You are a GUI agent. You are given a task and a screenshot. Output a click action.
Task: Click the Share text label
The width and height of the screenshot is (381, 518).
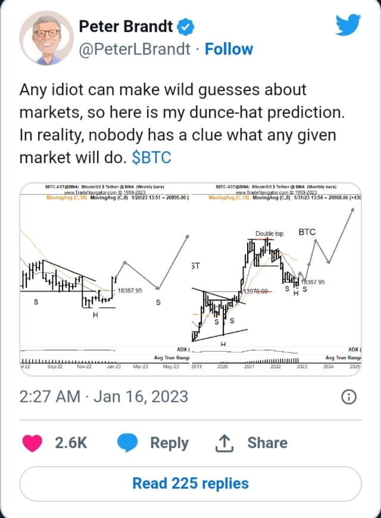[267, 443]
